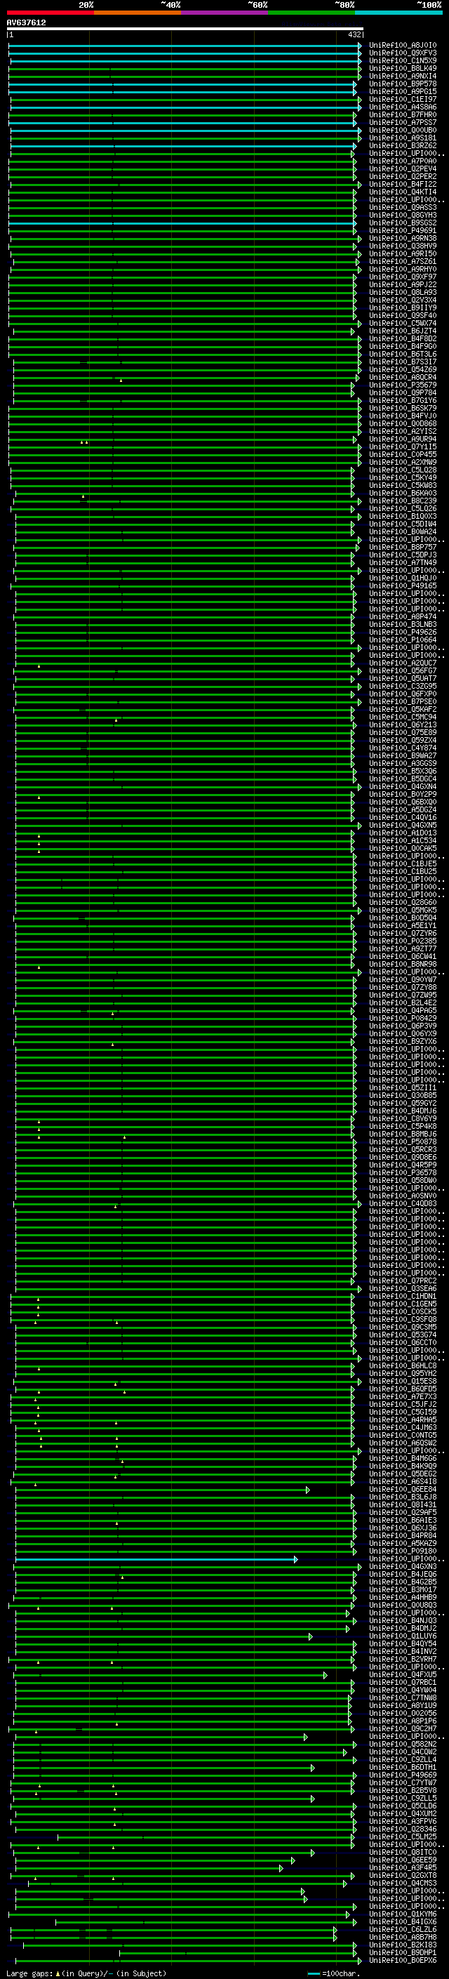Click the cyan ~100% identity legend segment

point(399,13)
